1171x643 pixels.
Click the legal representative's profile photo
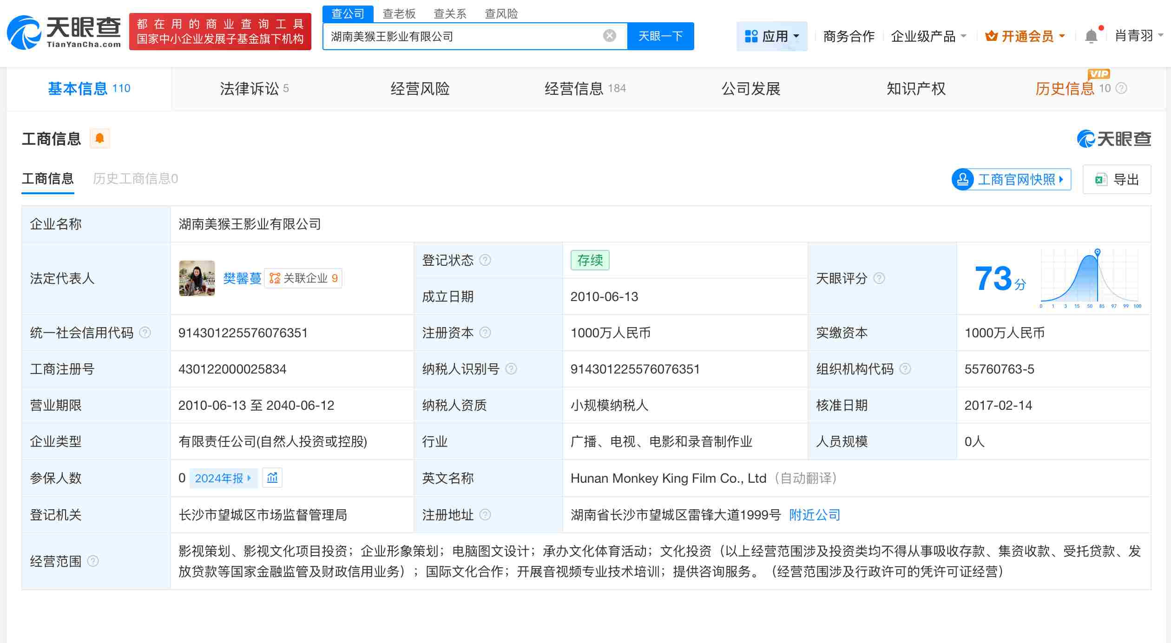[x=197, y=278]
